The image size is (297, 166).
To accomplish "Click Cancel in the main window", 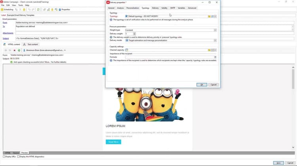I will (x=290, y=163).
